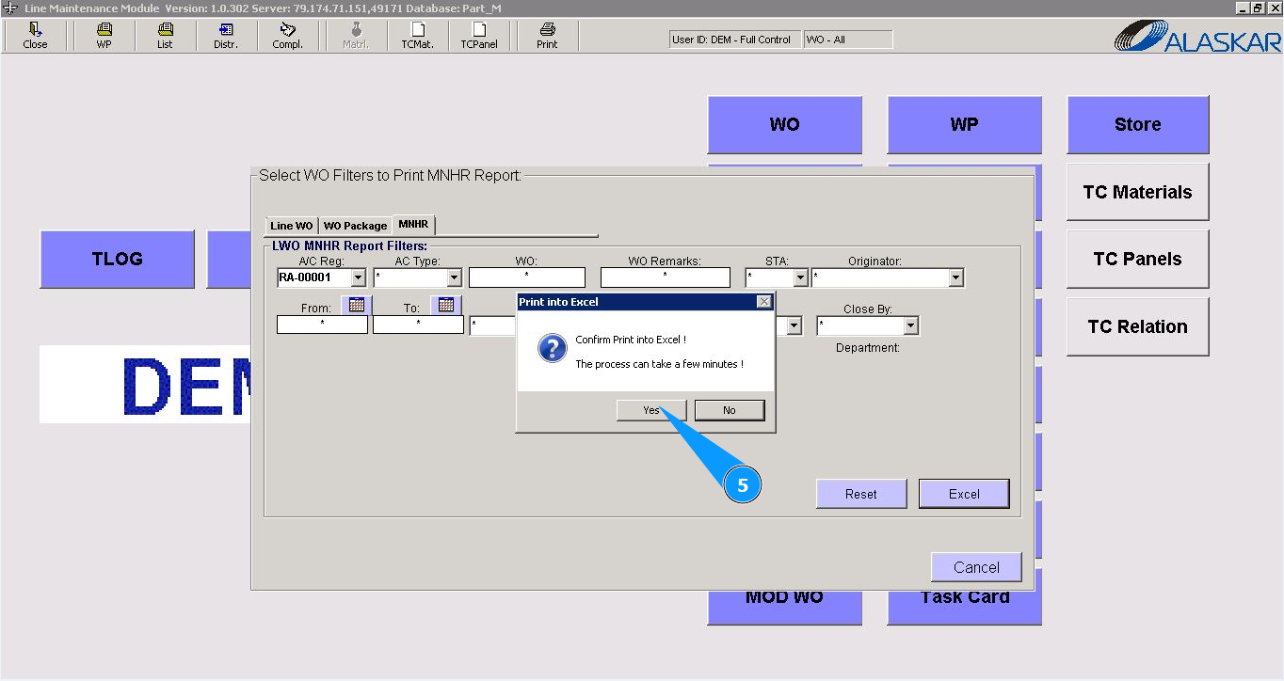Expand the Close By dropdown
1284x681 pixels.
pyautogui.click(x=910, y=326)
